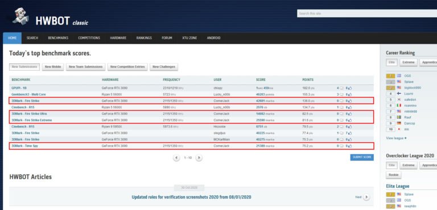Image resolution: width=437 pixels, height=210 pixels.
Task: Click the SUBMIT SCORE button
Action: [x=362, y=157]
